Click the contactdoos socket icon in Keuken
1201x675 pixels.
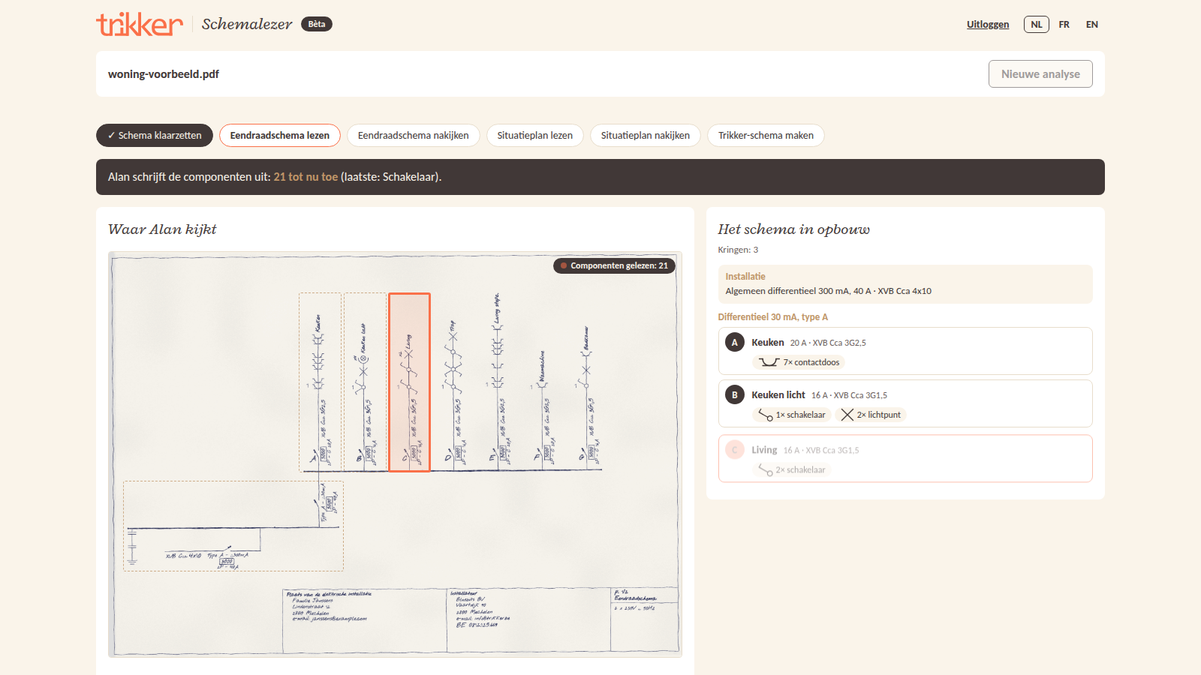click(x=769, y=362)
